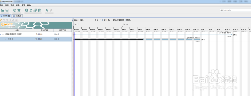This screenshot has width=251, height=96.
Task: Click the 2018 year label on timeline
Action: [x=125, y=25]
